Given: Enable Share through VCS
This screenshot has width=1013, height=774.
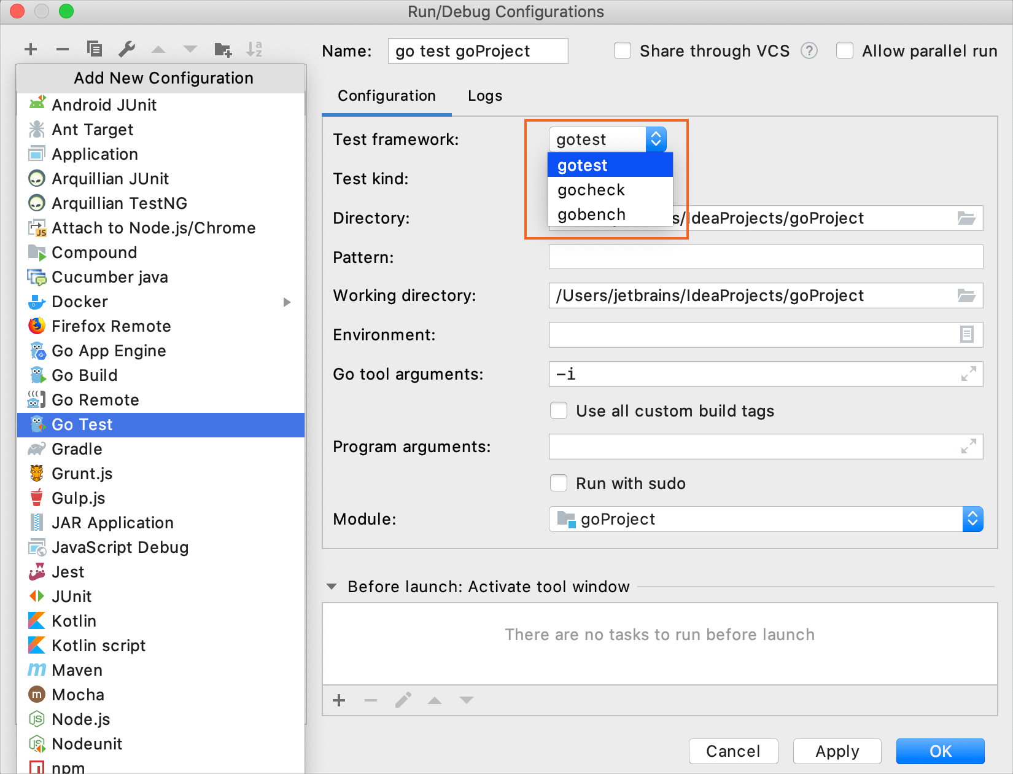Looking at the screenshot, I should (x=623, y=51).
